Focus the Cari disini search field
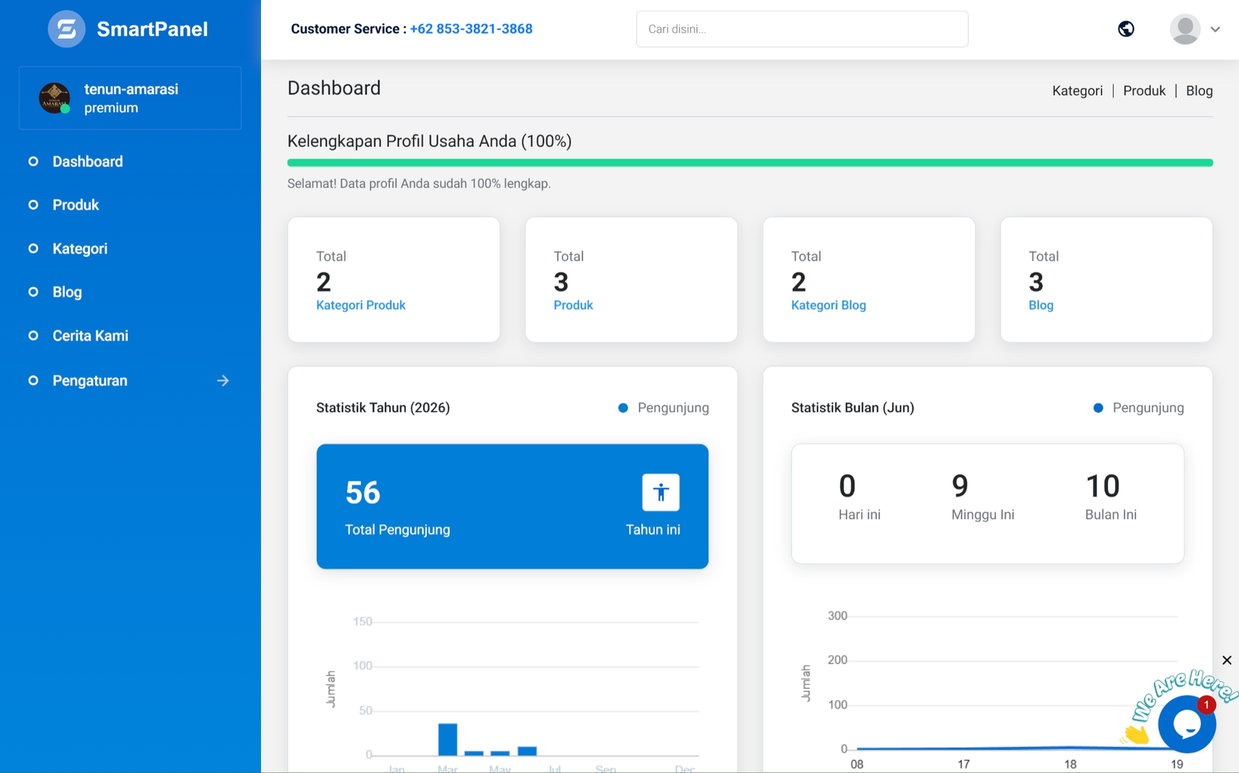Viewport: 1239px width, 773px height. click(x=802, y=29)
